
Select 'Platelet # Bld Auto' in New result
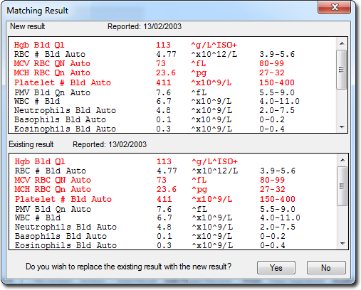tap(63, 82)
